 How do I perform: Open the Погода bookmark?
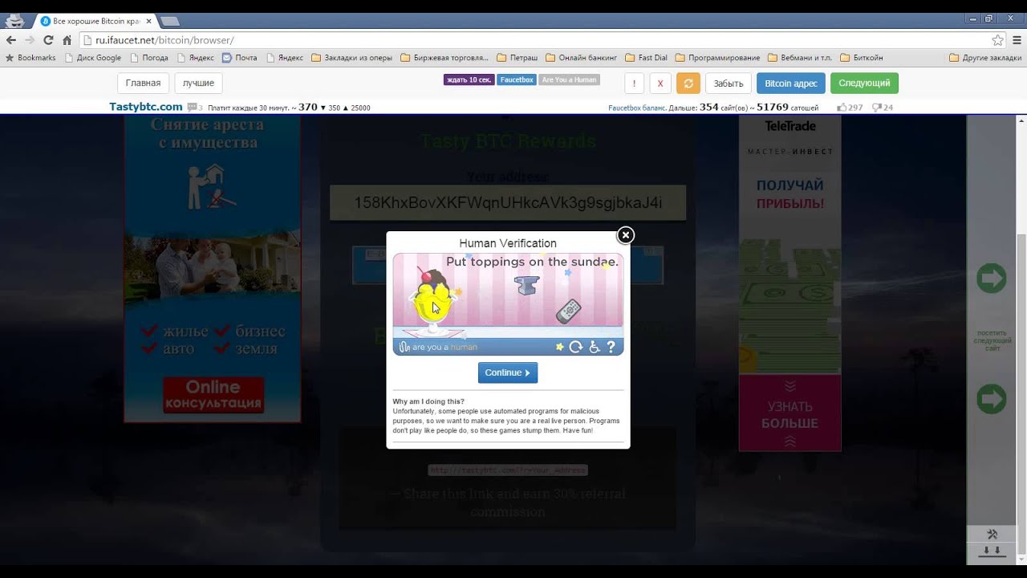(x=149, y=58)
